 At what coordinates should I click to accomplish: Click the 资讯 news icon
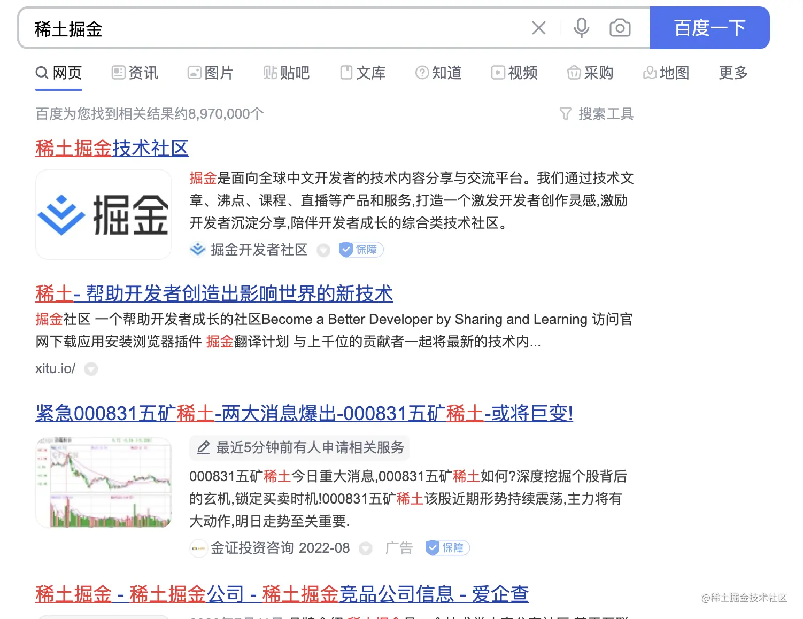118,72
